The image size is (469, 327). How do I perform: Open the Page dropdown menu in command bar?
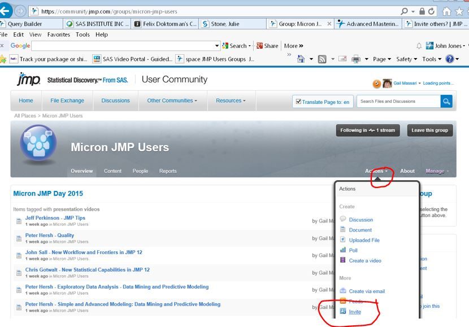381,59
